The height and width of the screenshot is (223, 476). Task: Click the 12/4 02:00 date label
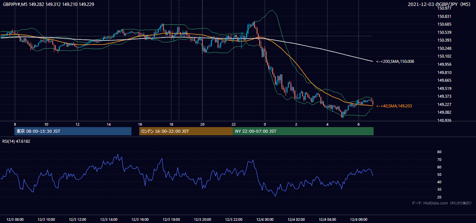click(x=296, y=220)
